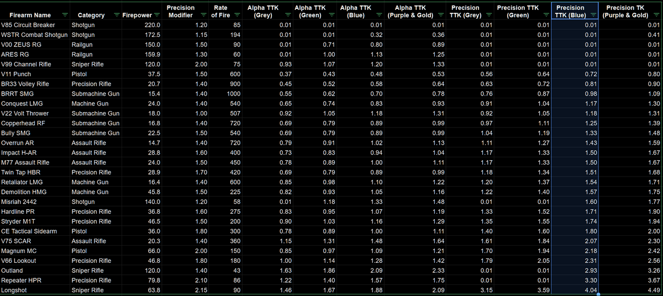The image size is (663, 296).
Task: Select the Demolition HMG name cell
Action: click(x=35, y=192)
